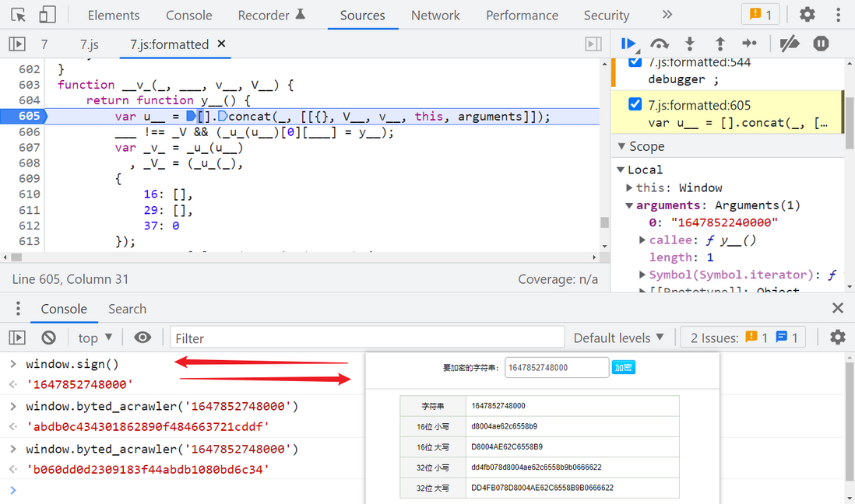Switch to the Elements tab

[114, 16]
